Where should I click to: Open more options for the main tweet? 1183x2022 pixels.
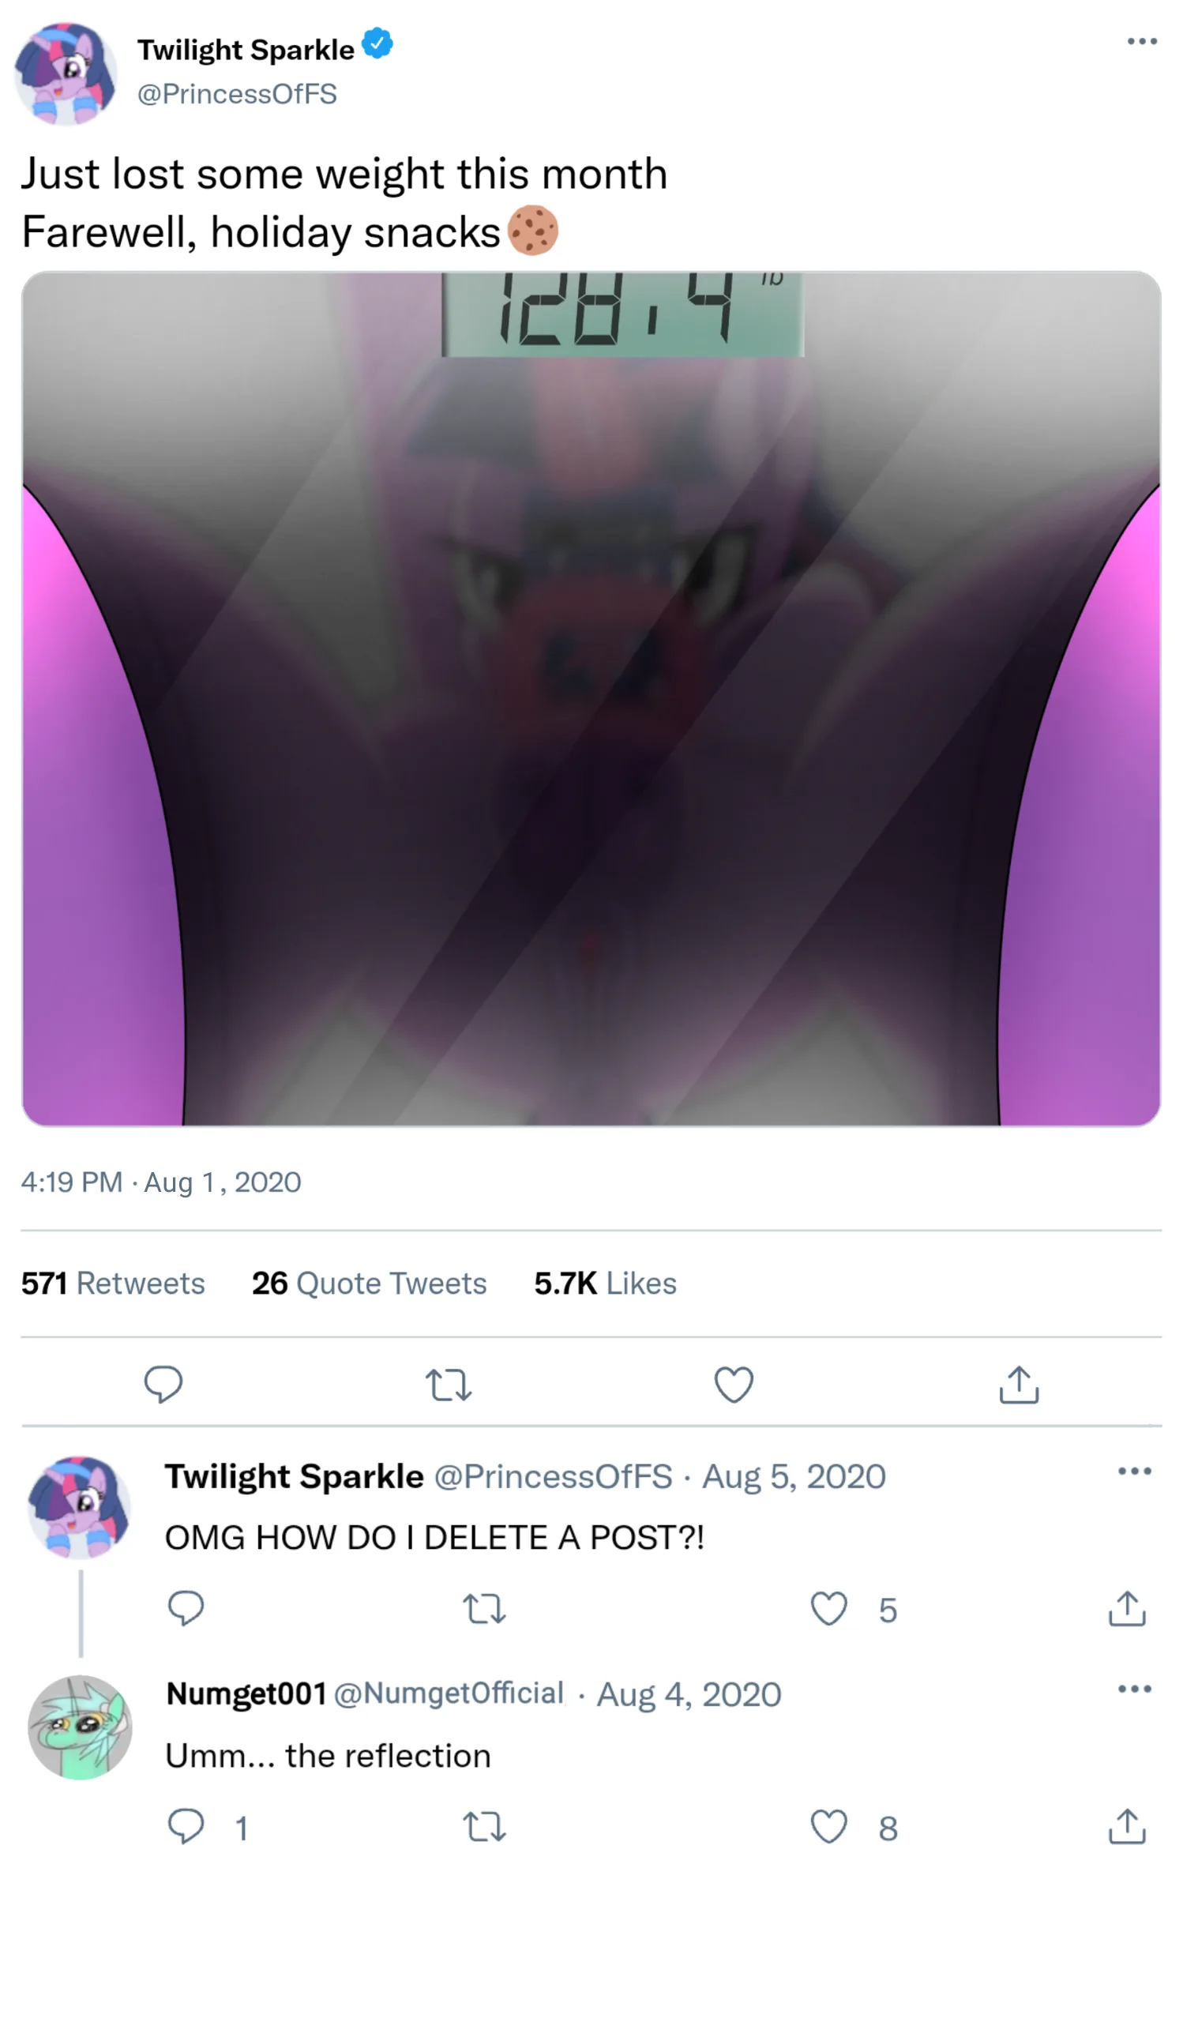pyautogui.click(x=1142, y=41)
